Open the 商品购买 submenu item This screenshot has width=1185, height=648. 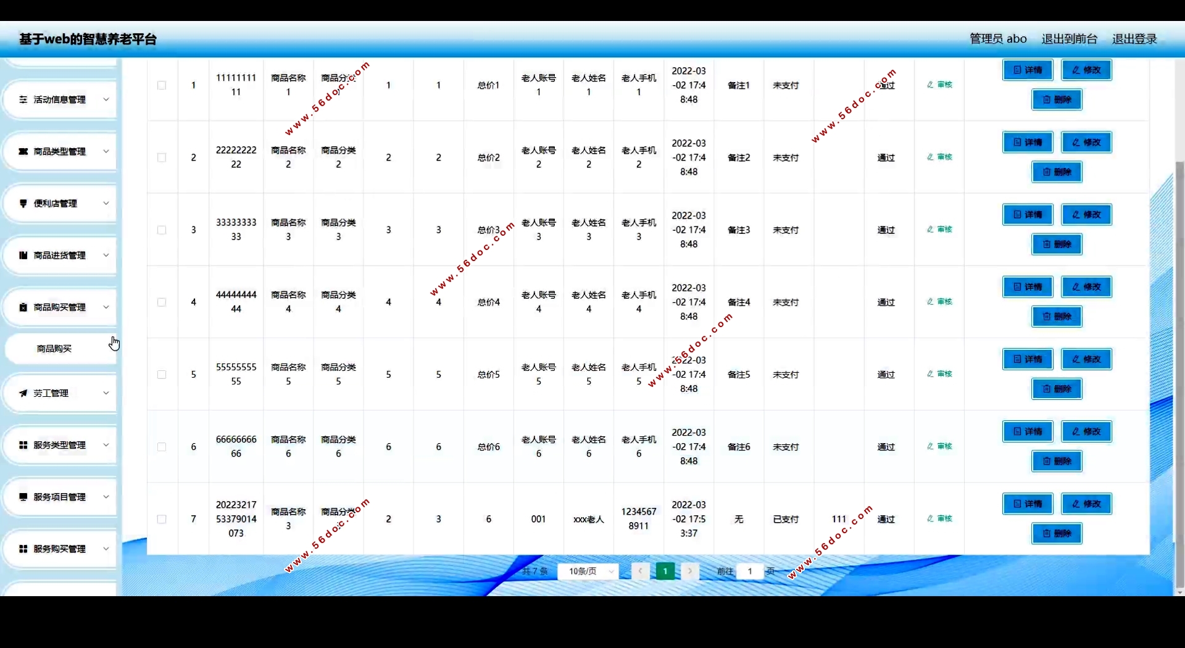[x=60, y=349]
